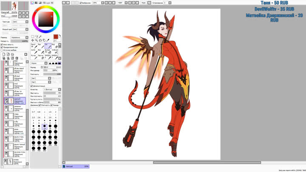Select the eyedropper color picker tool

(x=48, y=40)
